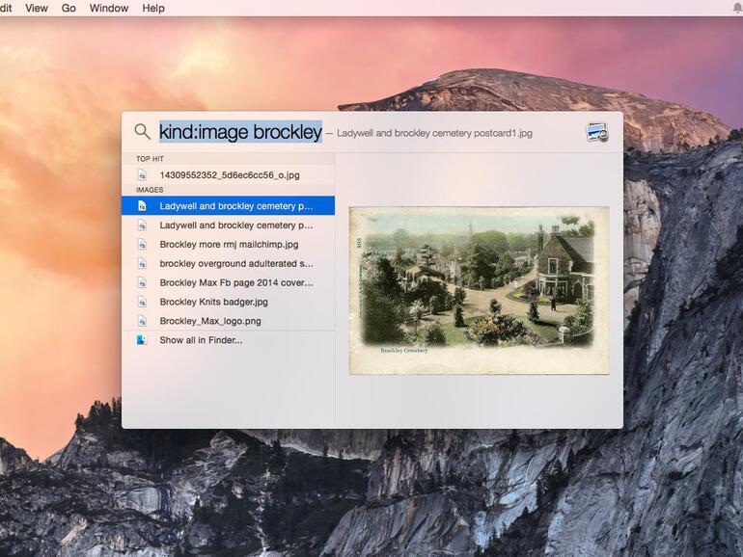
Task: Click notification center icon in menu bar
Action: click(737, 8)
